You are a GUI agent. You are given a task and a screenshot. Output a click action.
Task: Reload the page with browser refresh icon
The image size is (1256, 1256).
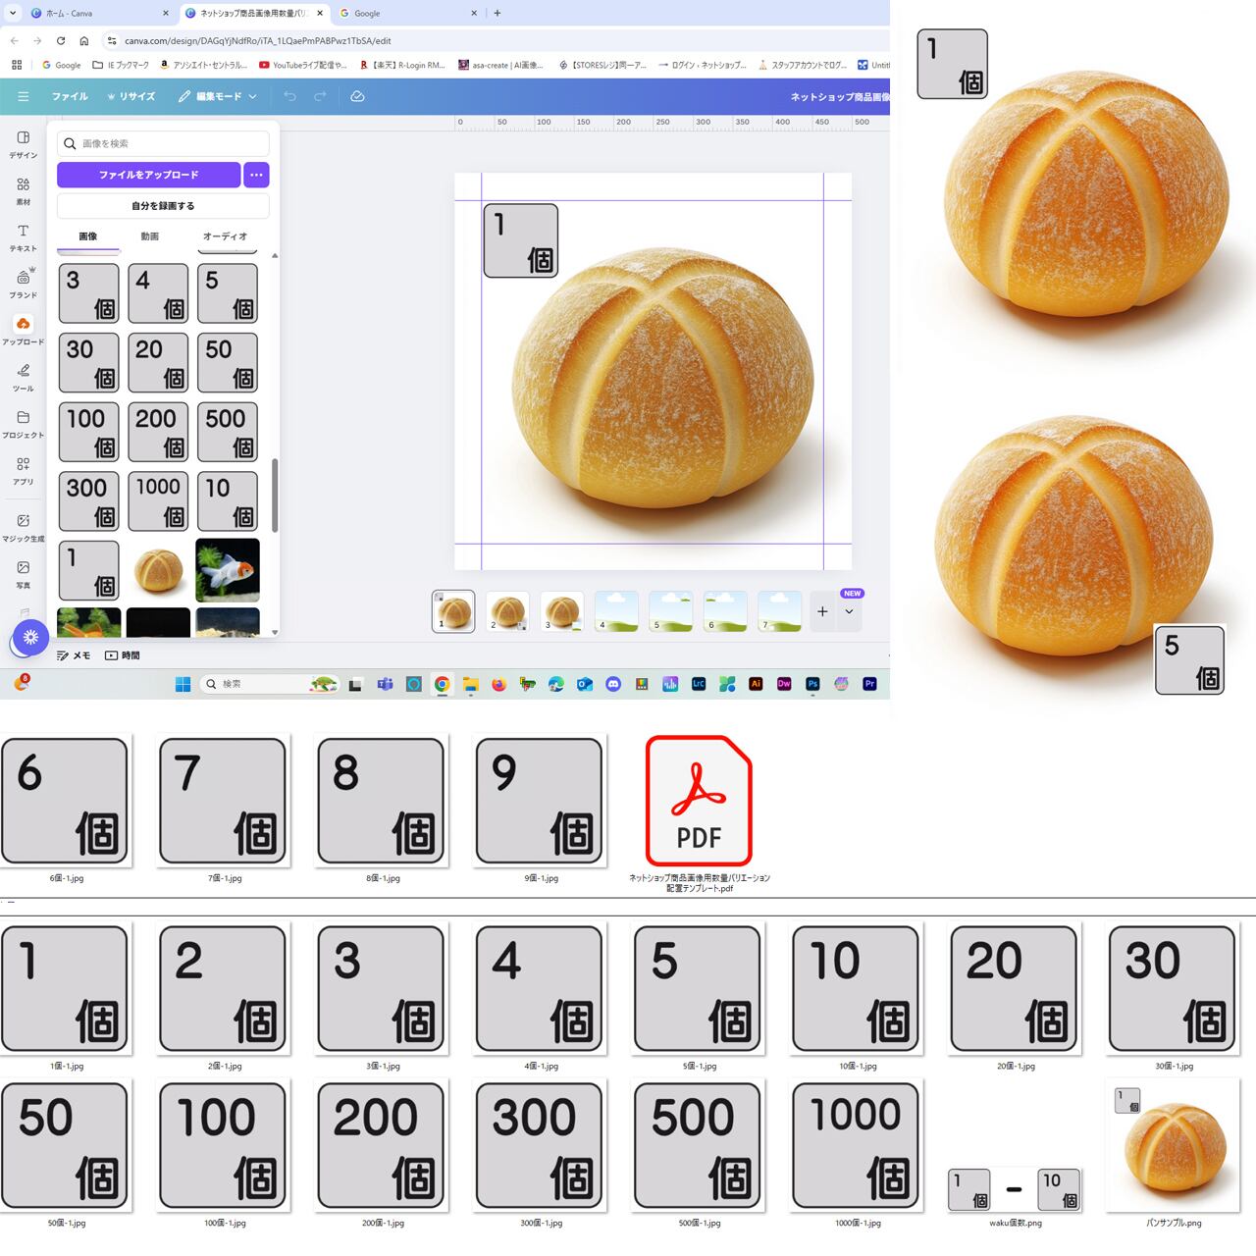pos(61,40)
